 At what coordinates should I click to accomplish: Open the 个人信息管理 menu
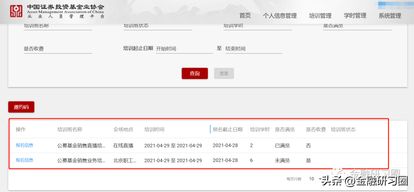280,16
